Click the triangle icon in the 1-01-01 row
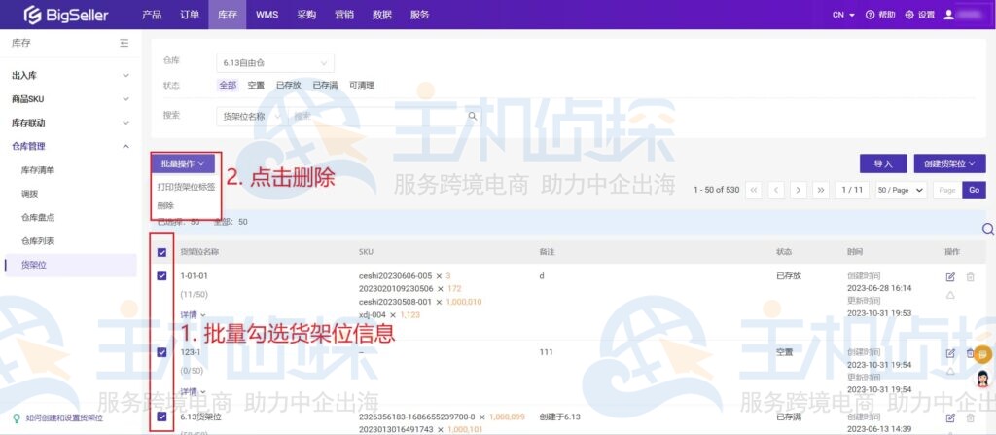This screenshot has width=996, height=435. point(950,295)
